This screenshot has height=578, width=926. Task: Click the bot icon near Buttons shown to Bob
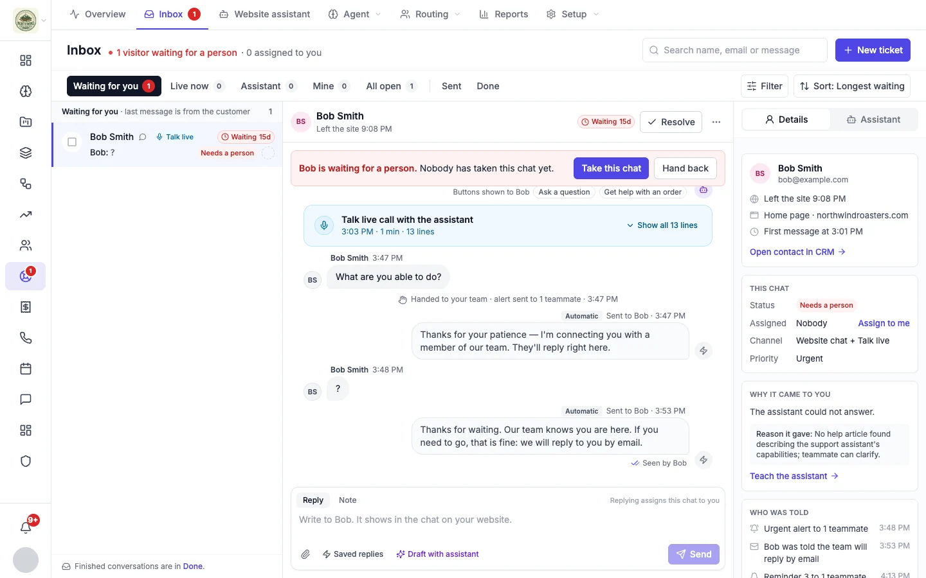click(704, 190)
